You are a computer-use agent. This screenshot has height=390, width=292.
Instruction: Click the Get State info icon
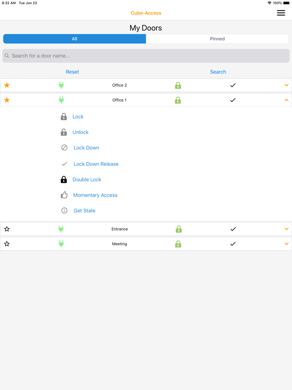point(63,210)
